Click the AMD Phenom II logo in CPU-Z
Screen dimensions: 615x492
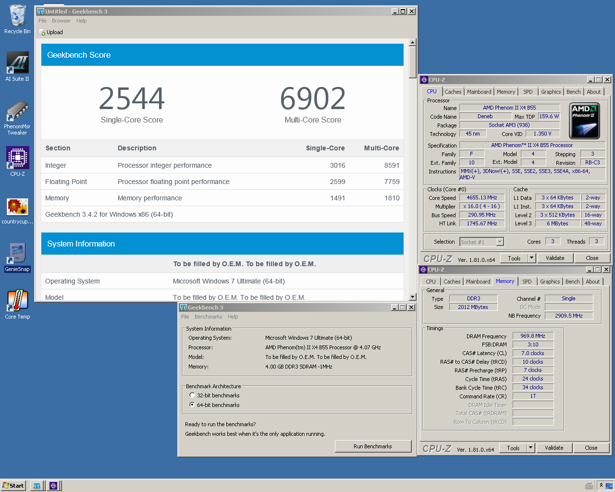click(584, 120)
